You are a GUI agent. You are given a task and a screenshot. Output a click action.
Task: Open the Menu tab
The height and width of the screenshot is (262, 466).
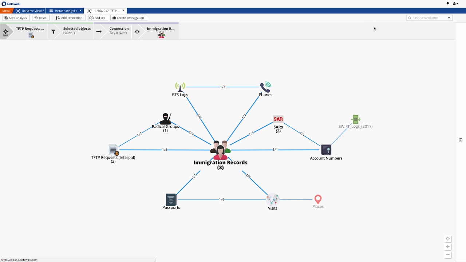(x=6, y=11)
